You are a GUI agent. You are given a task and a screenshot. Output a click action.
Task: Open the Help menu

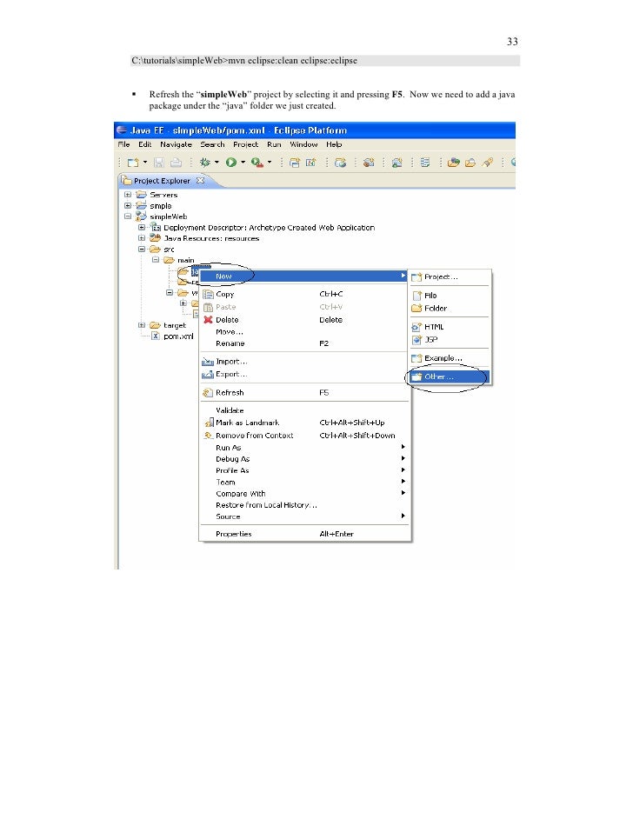point(334,144)
